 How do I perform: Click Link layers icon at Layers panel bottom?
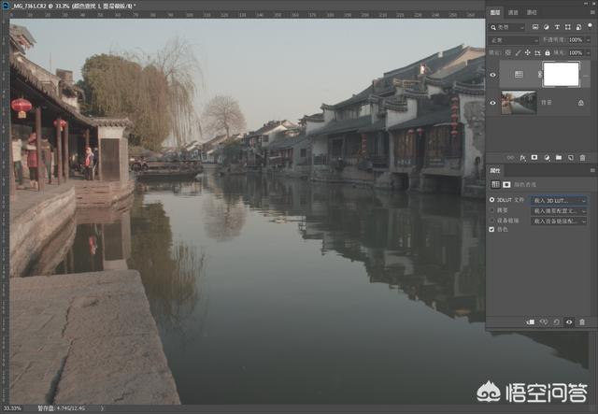click(510, 158)
